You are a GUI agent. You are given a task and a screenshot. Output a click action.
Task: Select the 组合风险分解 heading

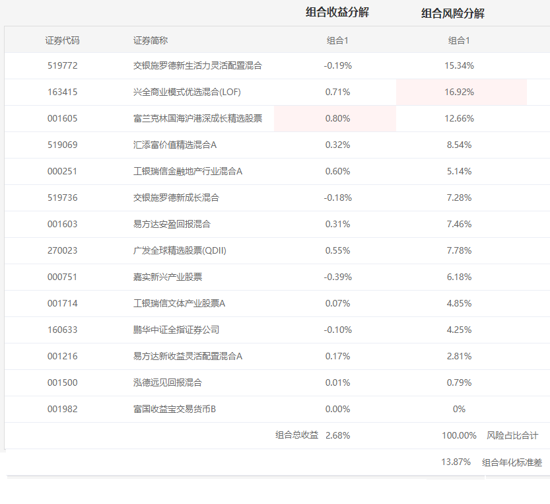pos(453,13)
